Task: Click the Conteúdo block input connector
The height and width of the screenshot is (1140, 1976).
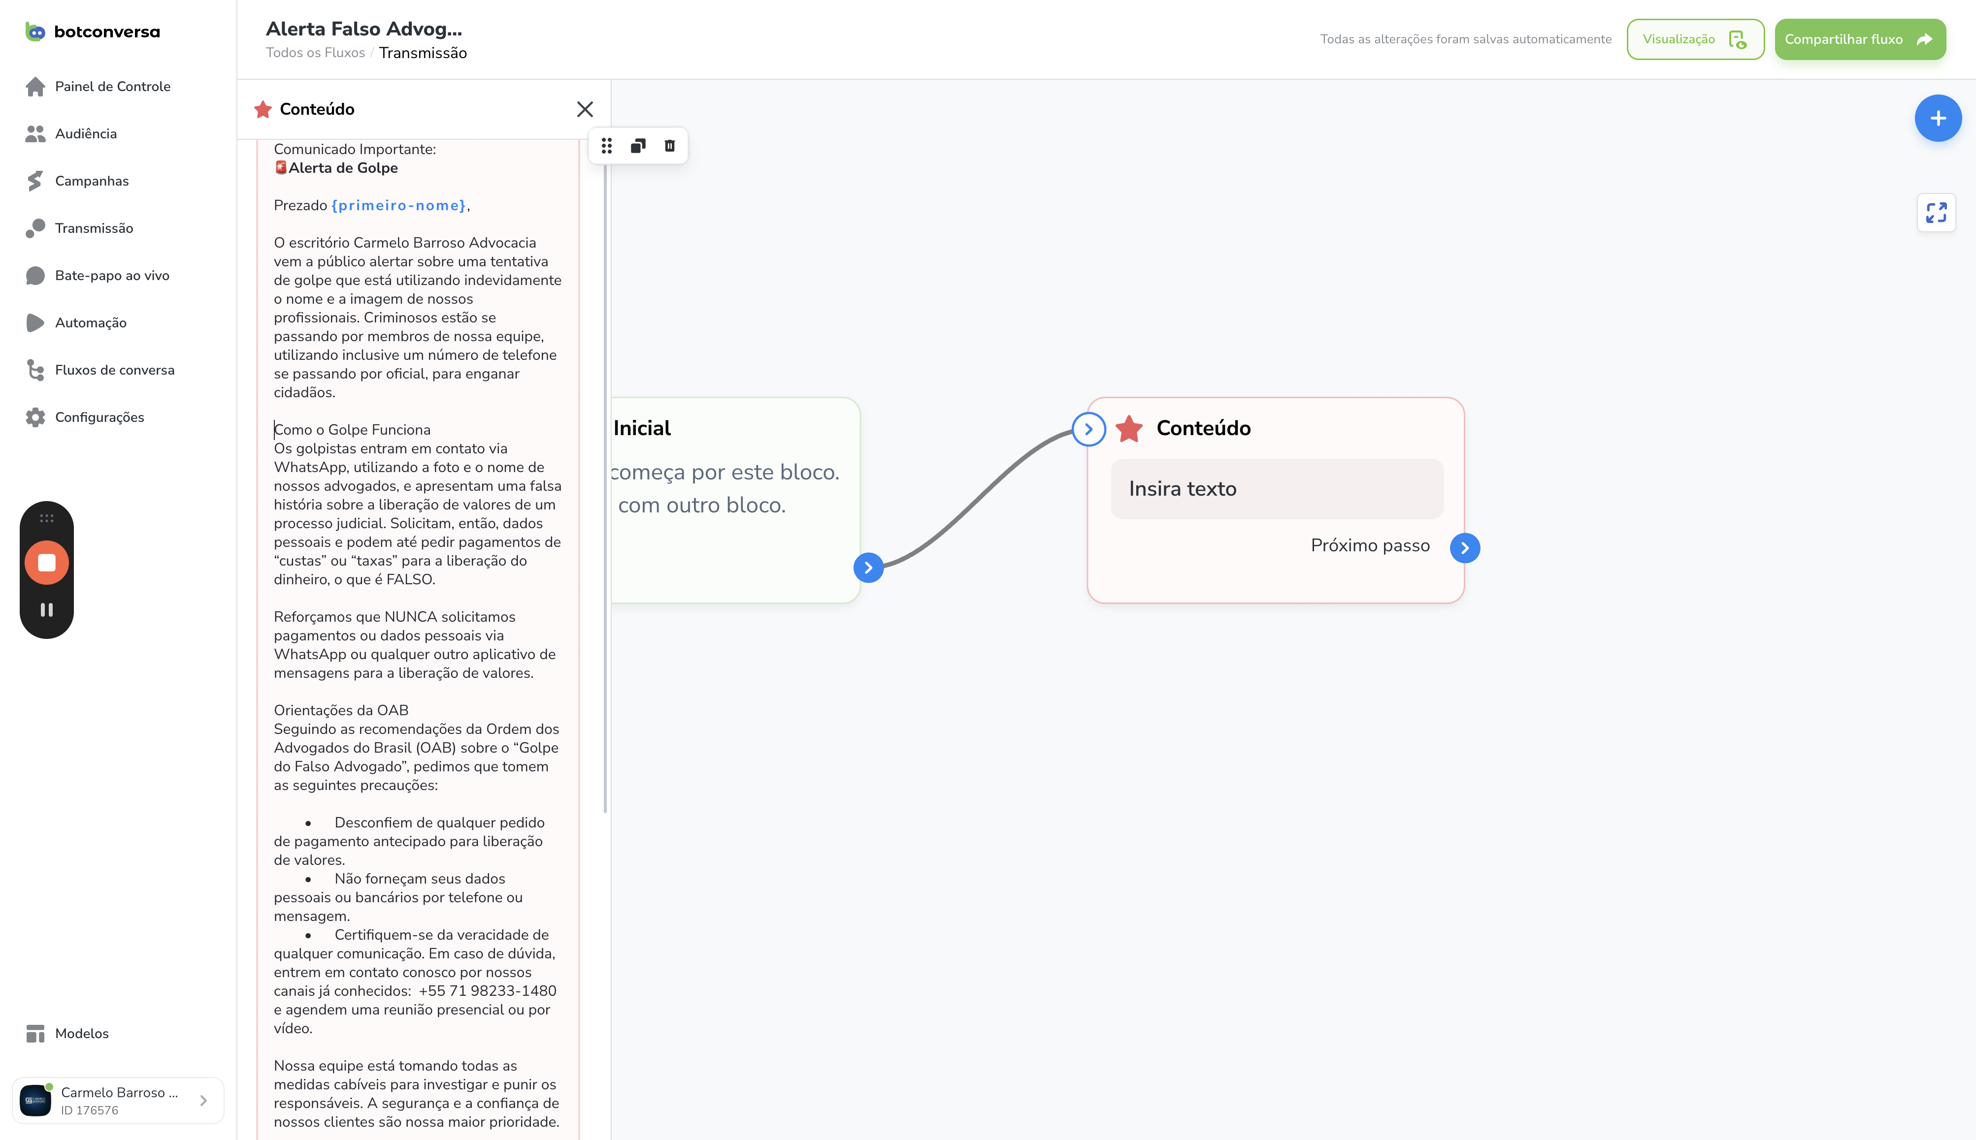Action: point(1088,429)
